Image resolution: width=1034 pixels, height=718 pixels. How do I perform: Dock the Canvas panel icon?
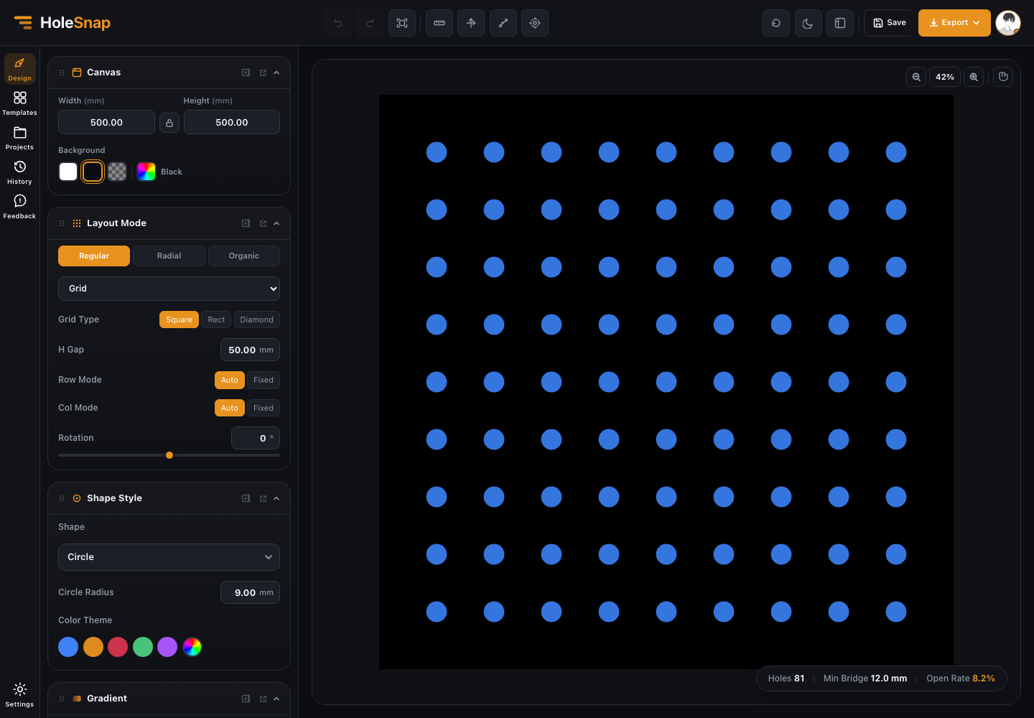point(246,73)
